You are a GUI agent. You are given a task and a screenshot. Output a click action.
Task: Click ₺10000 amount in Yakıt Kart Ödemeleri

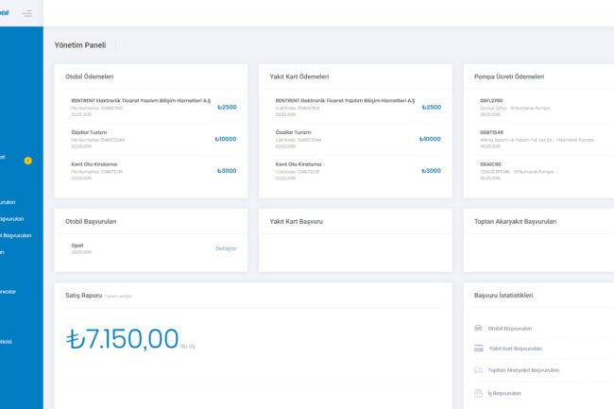[429, 139]
